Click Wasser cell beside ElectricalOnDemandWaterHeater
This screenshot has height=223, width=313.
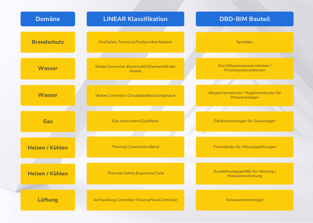pyautogui.click(x=48, y=69)
